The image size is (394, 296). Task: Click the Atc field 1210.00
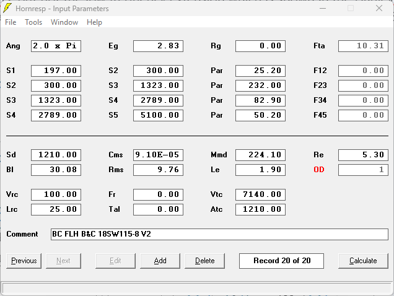260,209
